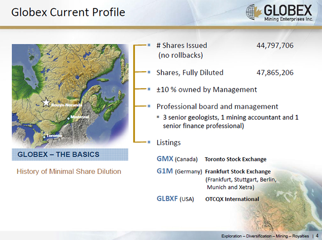Image resolution: width=322 pixels, height=240 pixels.
Task: Select "Frankfurt Stock Exchange" text
Action: click(238, 172)
